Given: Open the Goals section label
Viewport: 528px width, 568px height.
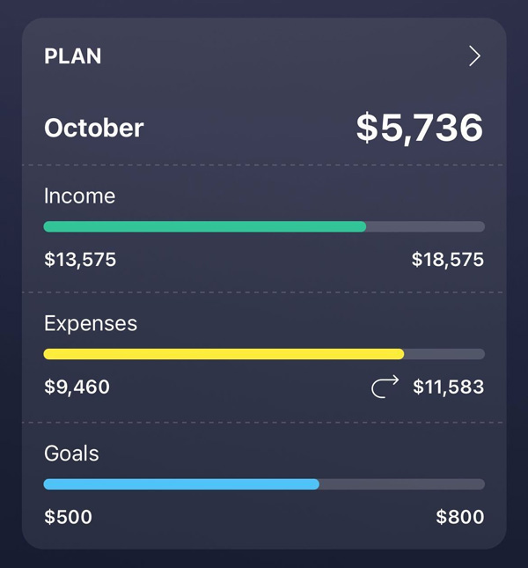Looking at the screenshot, I should click(x=71, y=454).
